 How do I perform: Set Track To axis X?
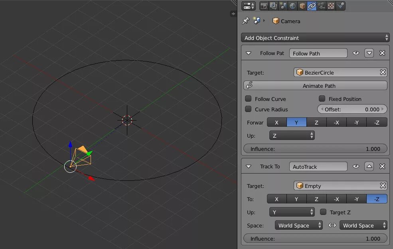[277, 199]
